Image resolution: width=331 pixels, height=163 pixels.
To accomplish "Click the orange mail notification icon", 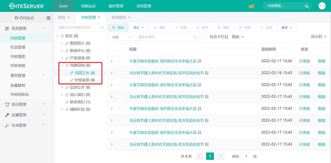I will click(x=251, y=6).
